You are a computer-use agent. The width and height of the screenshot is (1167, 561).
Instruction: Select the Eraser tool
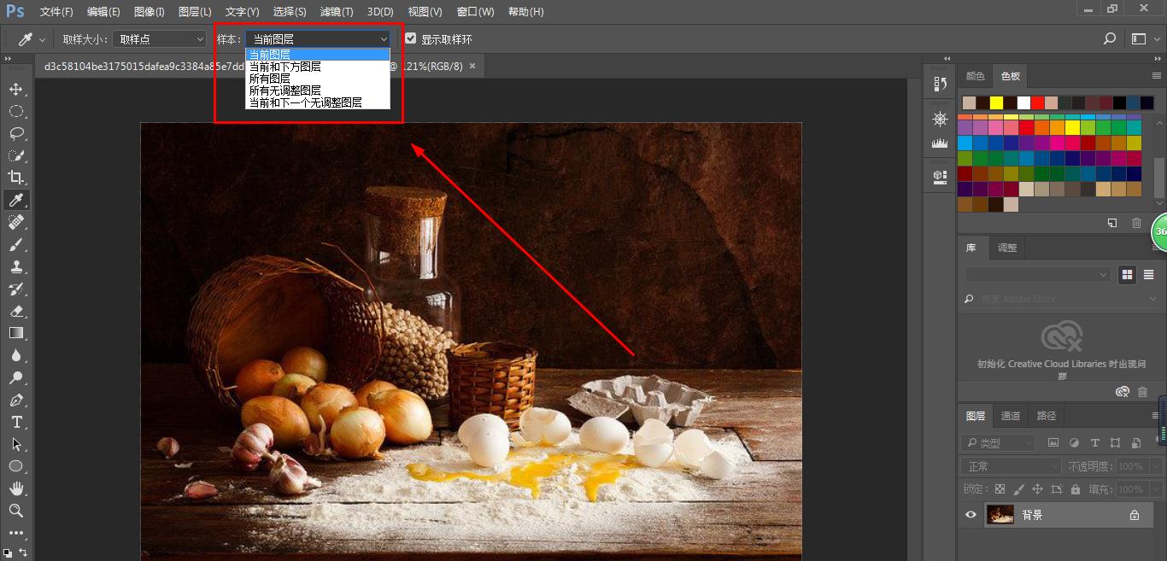(x=15, y=311)
